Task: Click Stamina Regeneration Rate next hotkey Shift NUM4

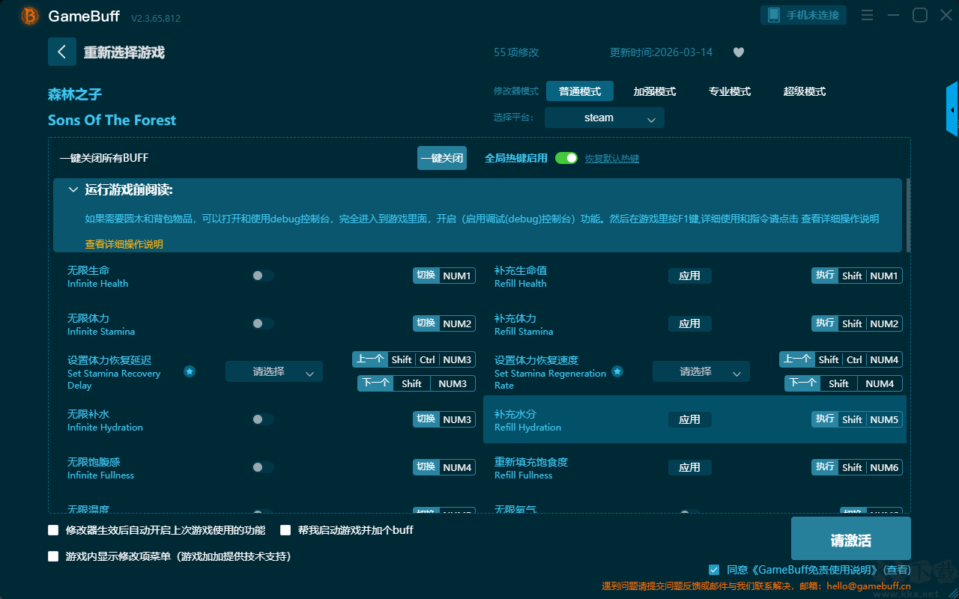Action: click(x=844, y=383)
